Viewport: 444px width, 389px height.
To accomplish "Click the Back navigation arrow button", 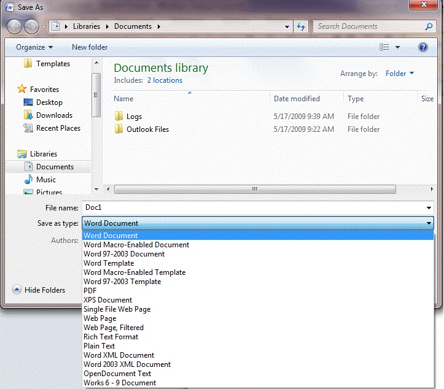I will 14,26.
